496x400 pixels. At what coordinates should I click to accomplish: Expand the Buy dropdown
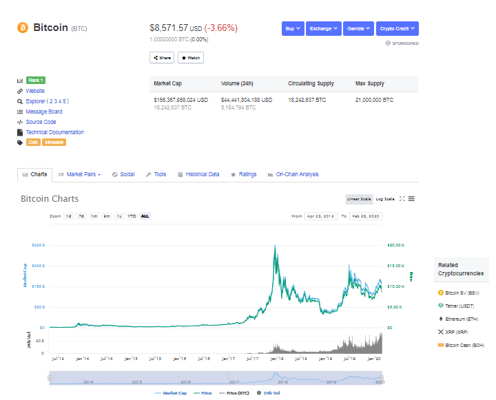tap(293, 28)
